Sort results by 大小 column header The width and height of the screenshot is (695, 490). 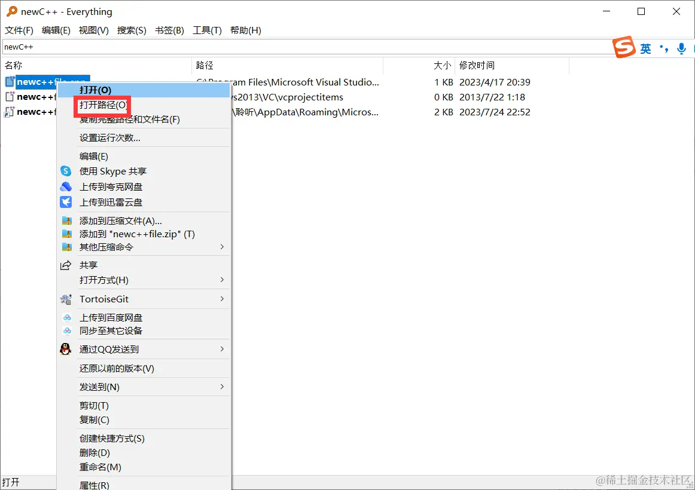click(419, 66)
